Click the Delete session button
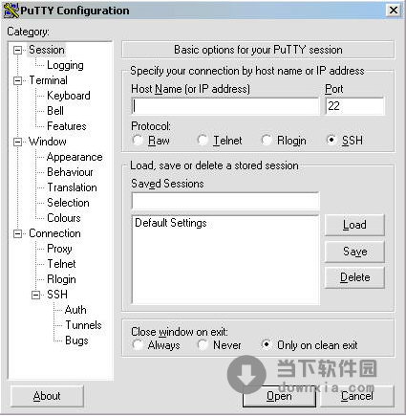Image resolution: width=406 pixels, height=417 pixels. tap(354, 277)
